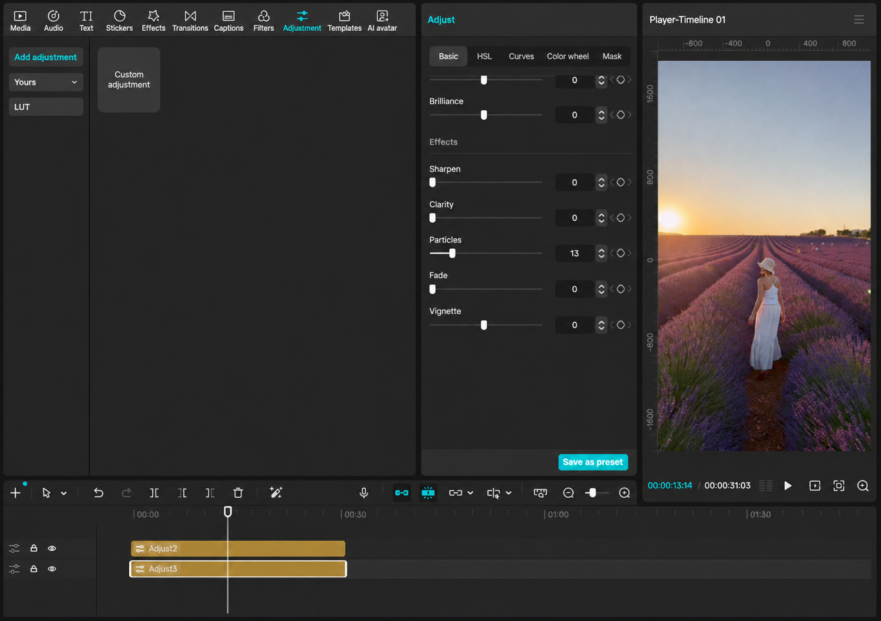This screenshot has height=621, width=881.
Task: Open the Captions panel
Action: (228, 21)
